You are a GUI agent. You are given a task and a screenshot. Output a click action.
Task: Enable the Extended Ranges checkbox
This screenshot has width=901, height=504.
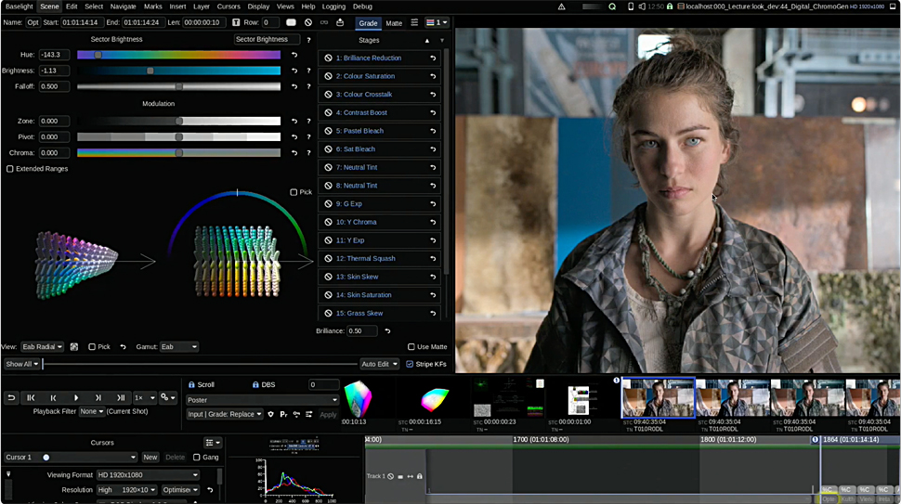click(x=10, y=169)
